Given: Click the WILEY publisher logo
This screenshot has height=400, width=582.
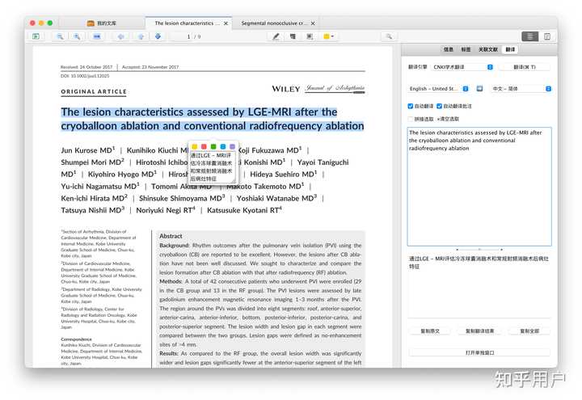Looking at the screenshot, I should pos(286,89).
